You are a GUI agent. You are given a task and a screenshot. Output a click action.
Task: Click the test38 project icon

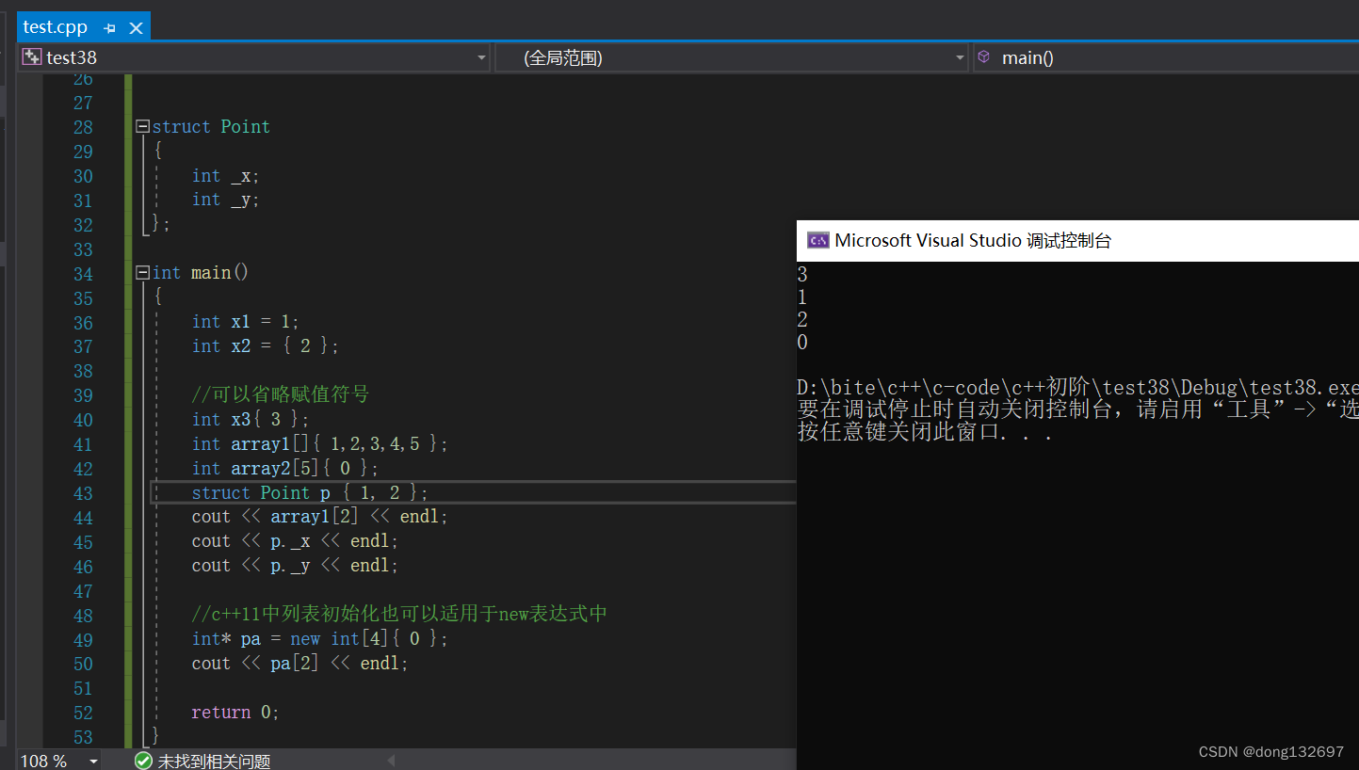32,57
